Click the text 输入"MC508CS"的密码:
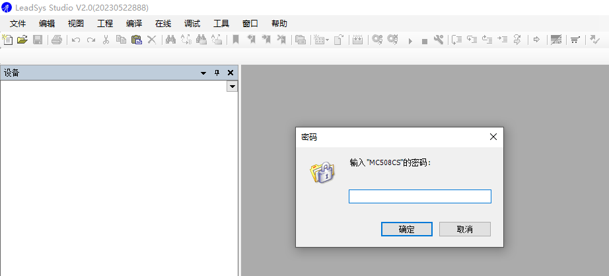Screen dimensions: 609x276 [x=390, y=163]
